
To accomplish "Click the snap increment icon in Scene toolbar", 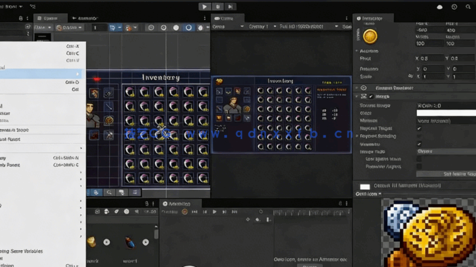I will (129, 28).
